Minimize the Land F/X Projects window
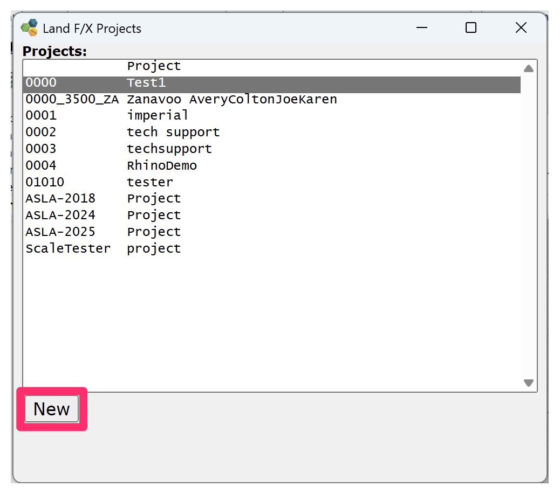 (422, 27)
